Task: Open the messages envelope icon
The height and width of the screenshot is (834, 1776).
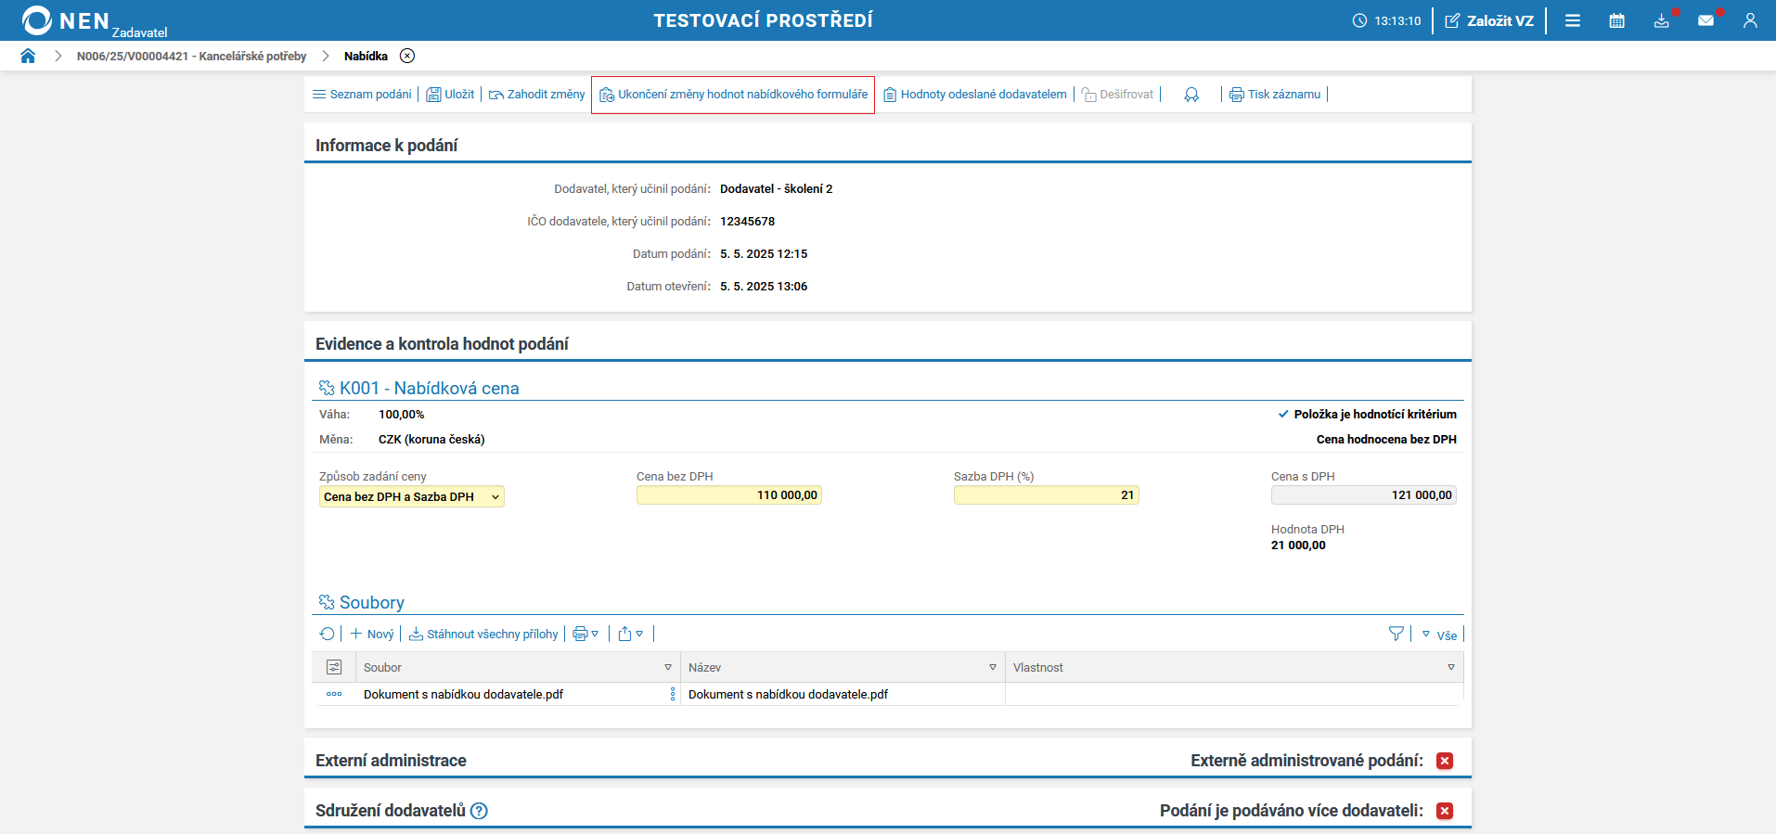Action: [1705, 20]
